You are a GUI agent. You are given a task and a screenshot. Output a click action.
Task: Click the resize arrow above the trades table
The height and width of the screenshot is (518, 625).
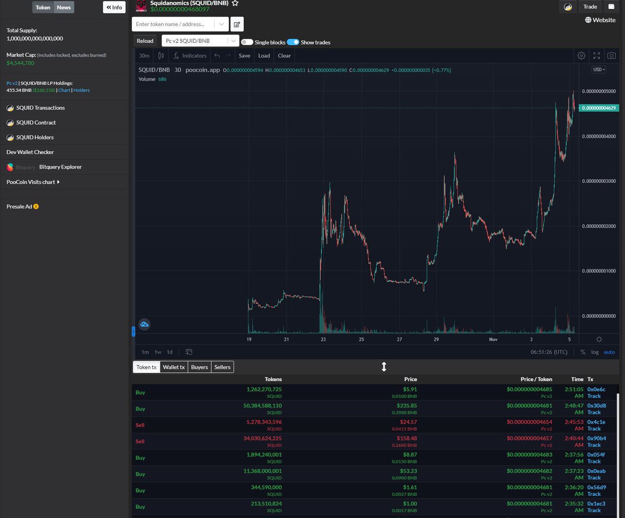[x=384, y=367]
